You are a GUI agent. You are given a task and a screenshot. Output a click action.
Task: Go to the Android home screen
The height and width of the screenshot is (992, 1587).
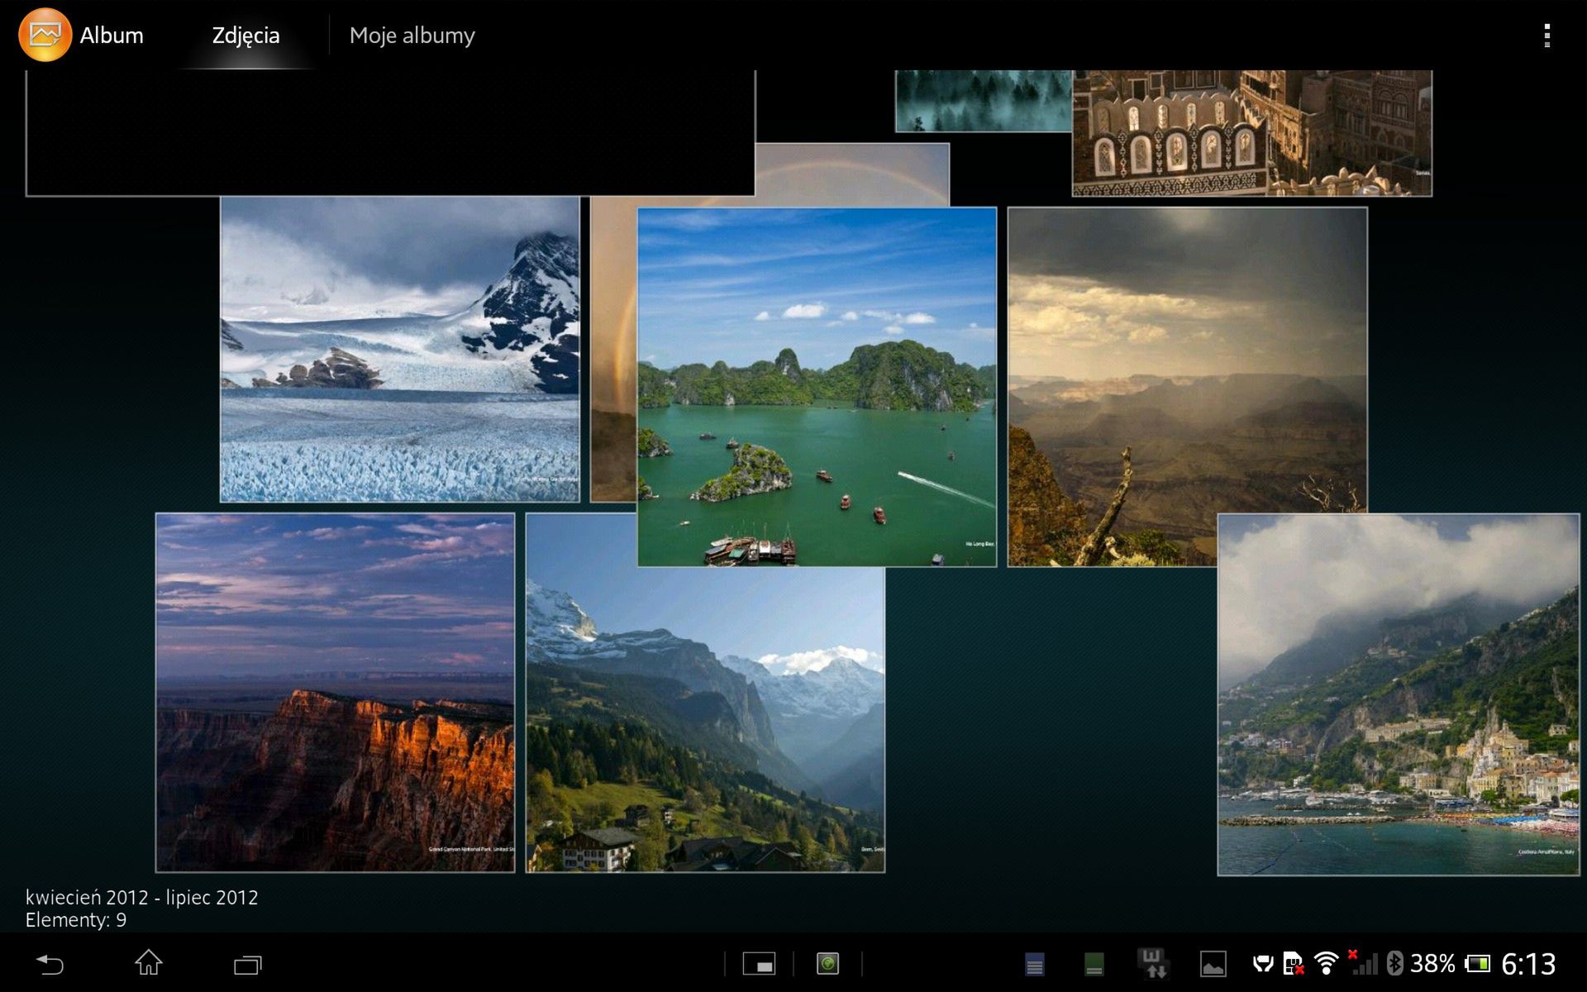149,963
